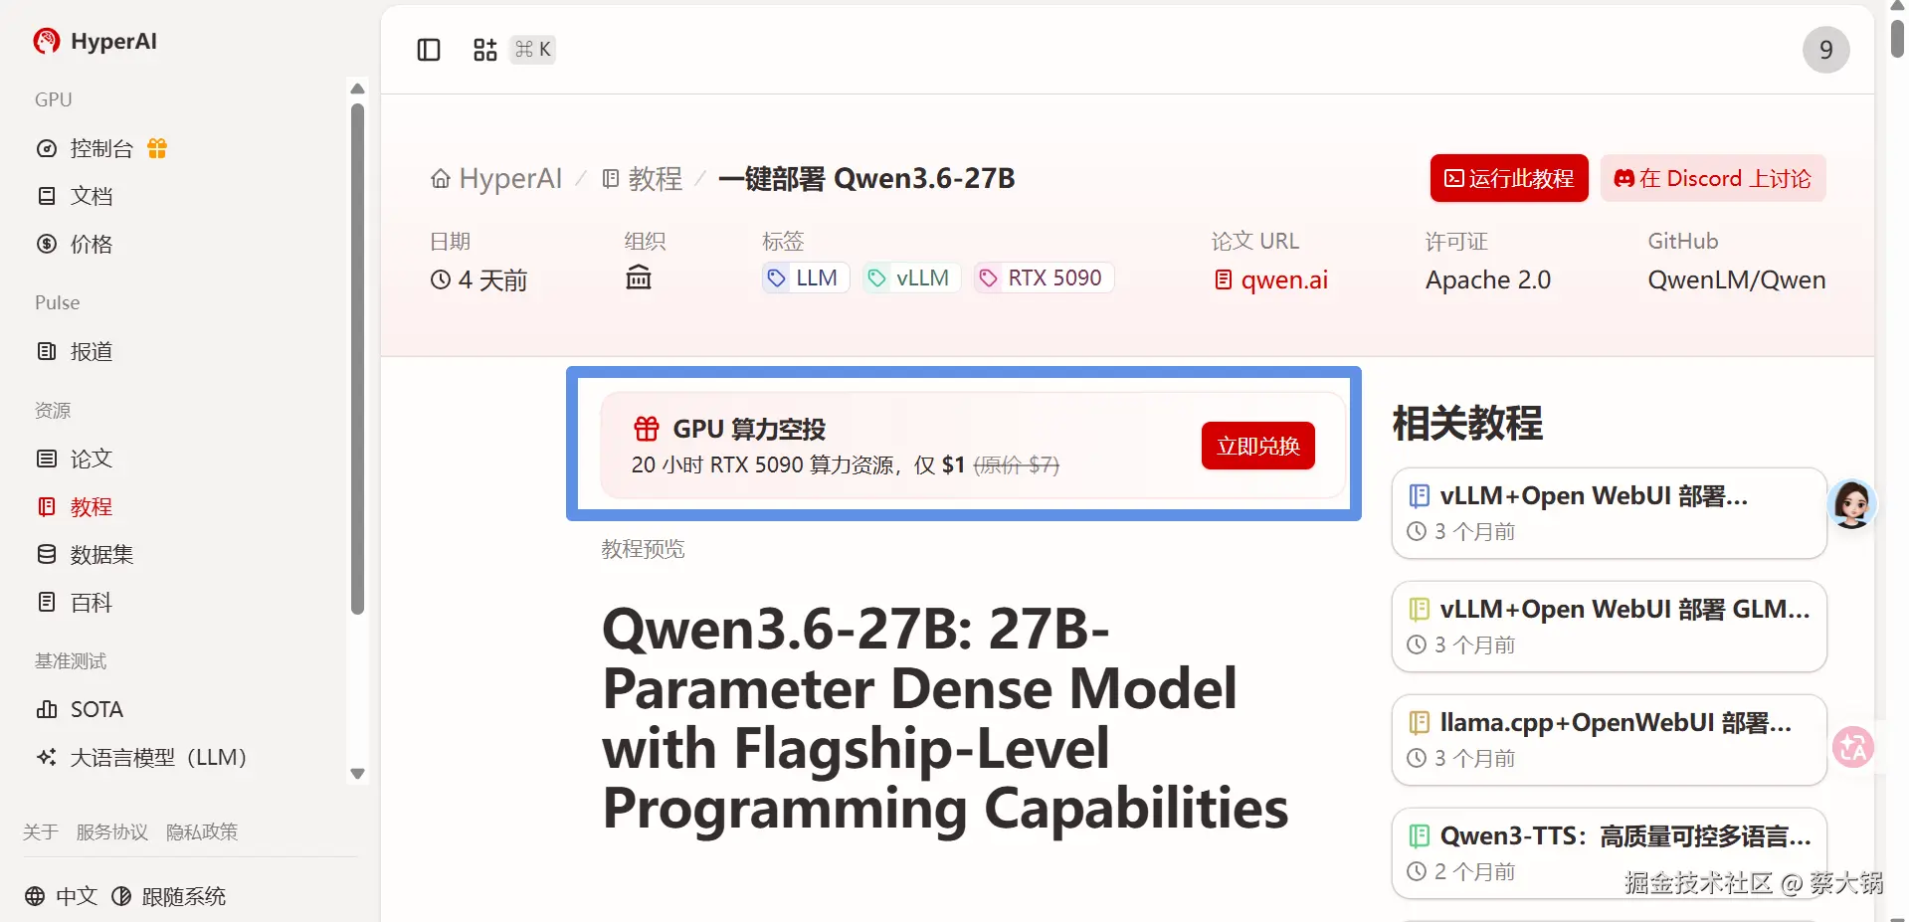Open the command palette grid icon

[484, 50]
